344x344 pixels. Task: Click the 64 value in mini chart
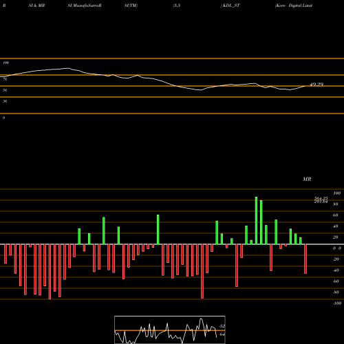coord(222,334)
